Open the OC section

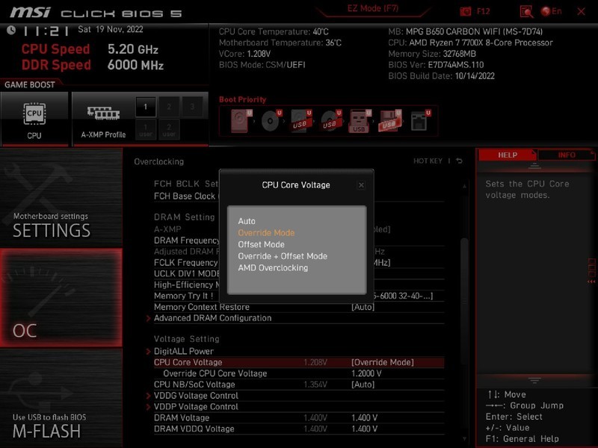pos(61,298)
